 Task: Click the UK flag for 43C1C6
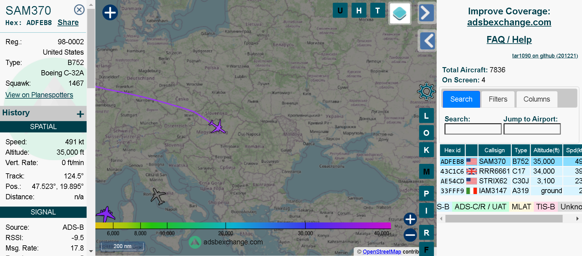[x=471, y=171]
